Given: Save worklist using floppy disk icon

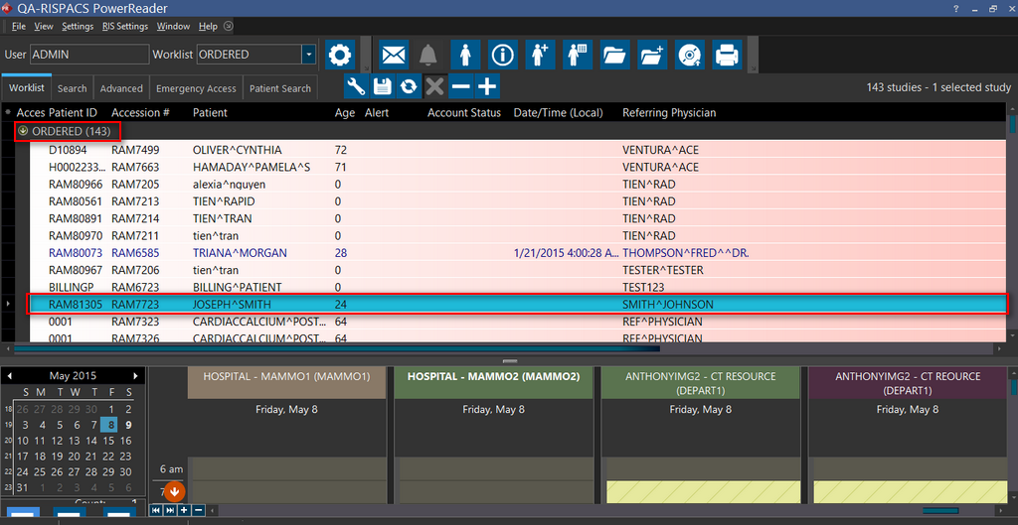Looking at the screenshot, I should pyautogui.click(x=382, y=86).
